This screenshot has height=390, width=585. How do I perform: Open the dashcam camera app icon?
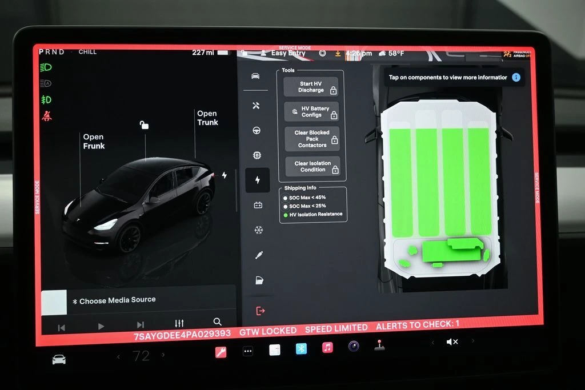pyautogui.click(x=354, y=346)
